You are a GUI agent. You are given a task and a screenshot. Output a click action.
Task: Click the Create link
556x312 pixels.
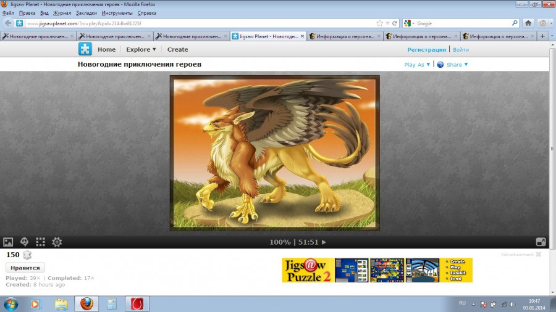click(178, 49)
